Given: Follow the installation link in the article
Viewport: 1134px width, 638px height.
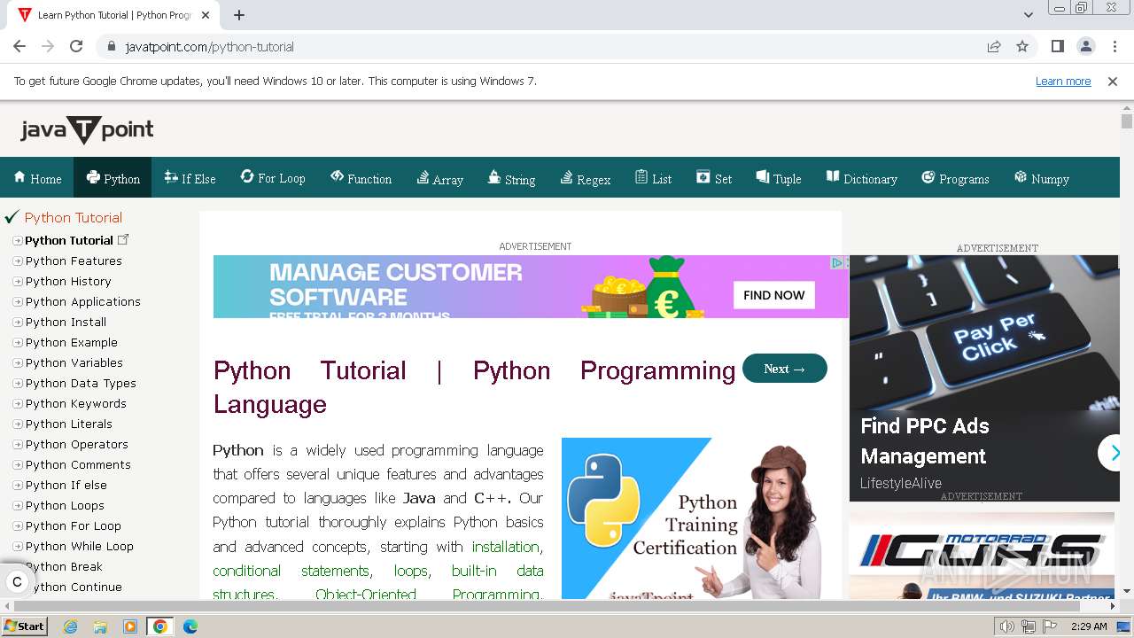Looking at the screenshot, I should tap(505, 547).
